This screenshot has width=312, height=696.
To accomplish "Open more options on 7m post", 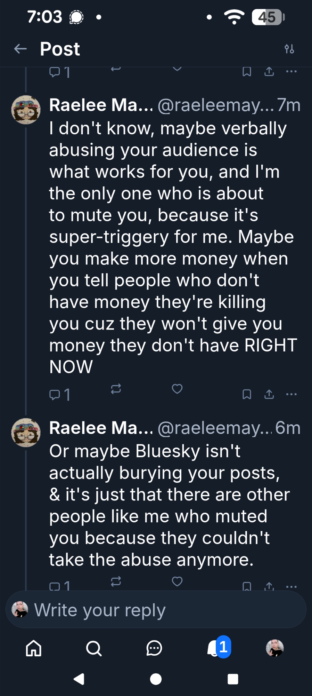I will [x=291, y=394].
